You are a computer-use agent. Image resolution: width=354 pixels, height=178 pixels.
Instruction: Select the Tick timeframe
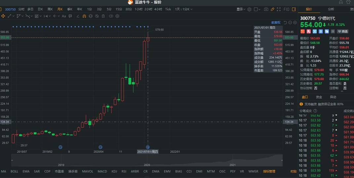point(168,9)
